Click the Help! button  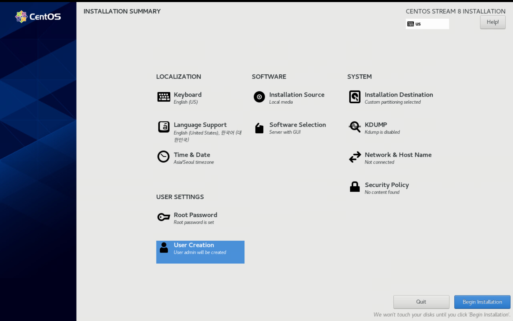pyautogui.click(x=493, y=22)
